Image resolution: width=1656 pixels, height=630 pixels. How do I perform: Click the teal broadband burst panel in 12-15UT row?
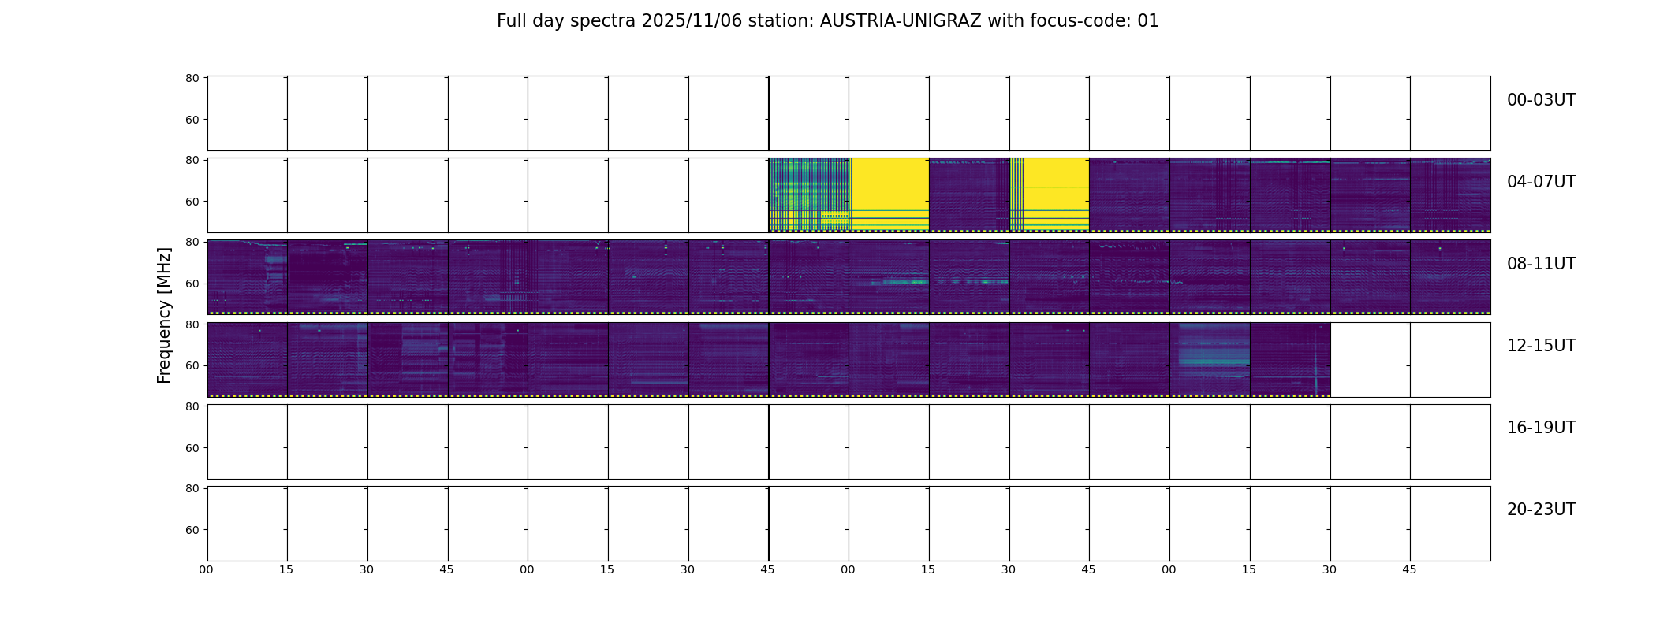point(1210,358)
